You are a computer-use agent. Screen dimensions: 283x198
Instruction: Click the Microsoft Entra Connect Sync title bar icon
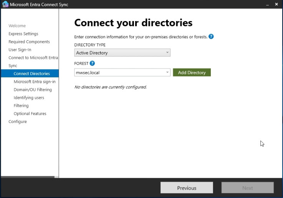(x=5, y=5)
